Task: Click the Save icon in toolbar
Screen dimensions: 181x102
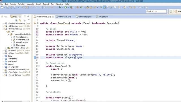Action: point(8,7)
